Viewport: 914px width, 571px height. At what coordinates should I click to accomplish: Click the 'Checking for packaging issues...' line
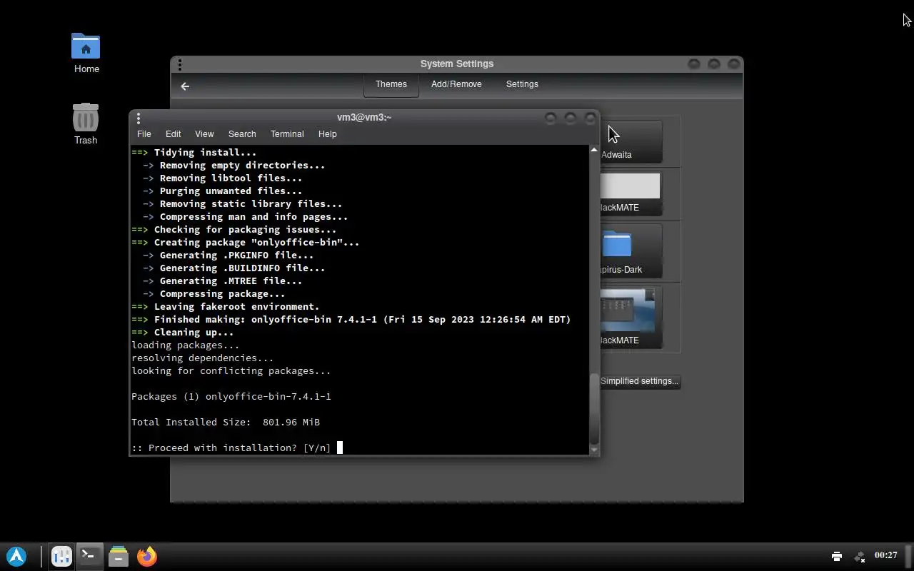234,230
